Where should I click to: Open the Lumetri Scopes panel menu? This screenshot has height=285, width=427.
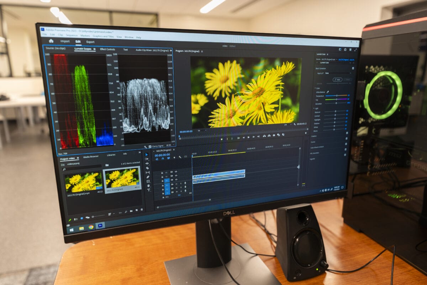click(95, 49)
